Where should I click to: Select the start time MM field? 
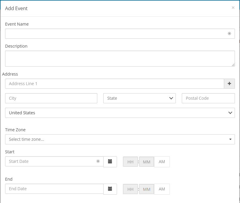point(147,162)
